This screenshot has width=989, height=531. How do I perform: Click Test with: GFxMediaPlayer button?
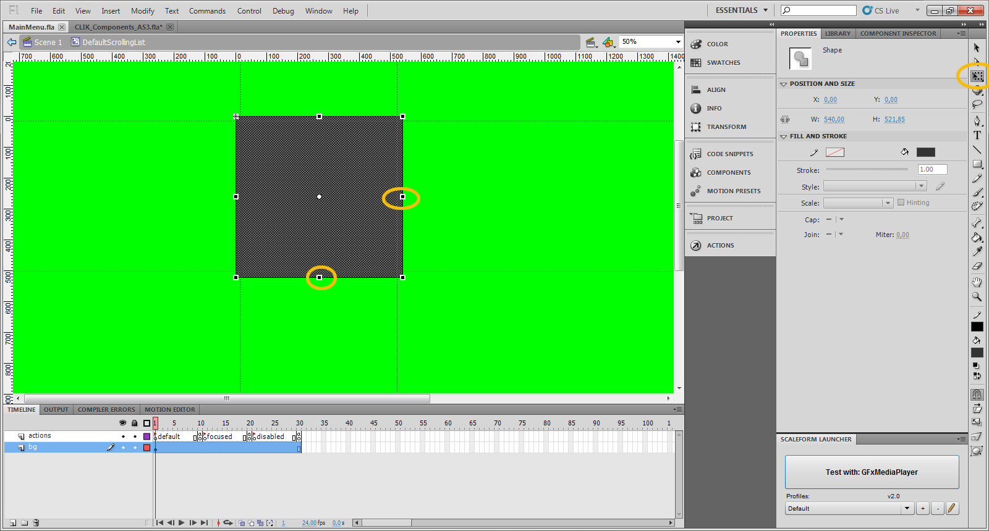872,472
